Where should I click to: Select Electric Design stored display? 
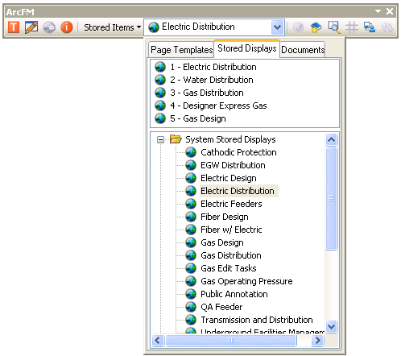click(x=229, y=178)
